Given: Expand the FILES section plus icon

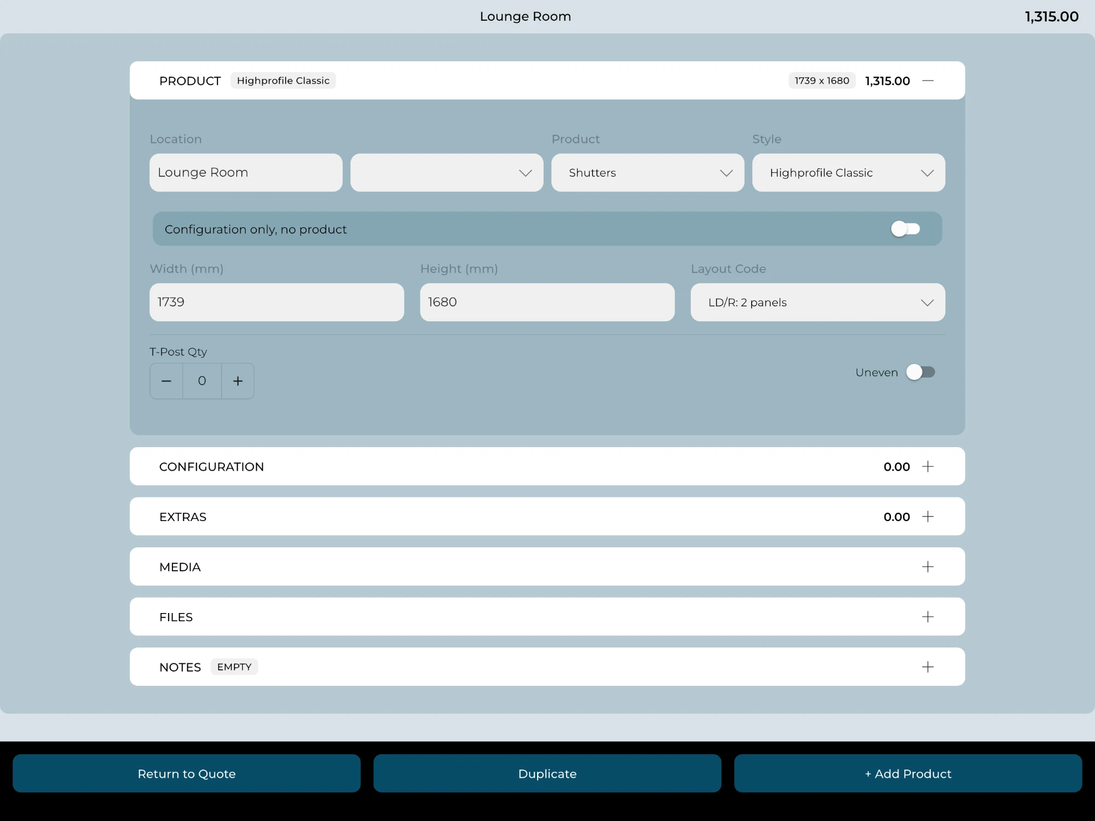Looking at the screenshot, I should point(927,617).
